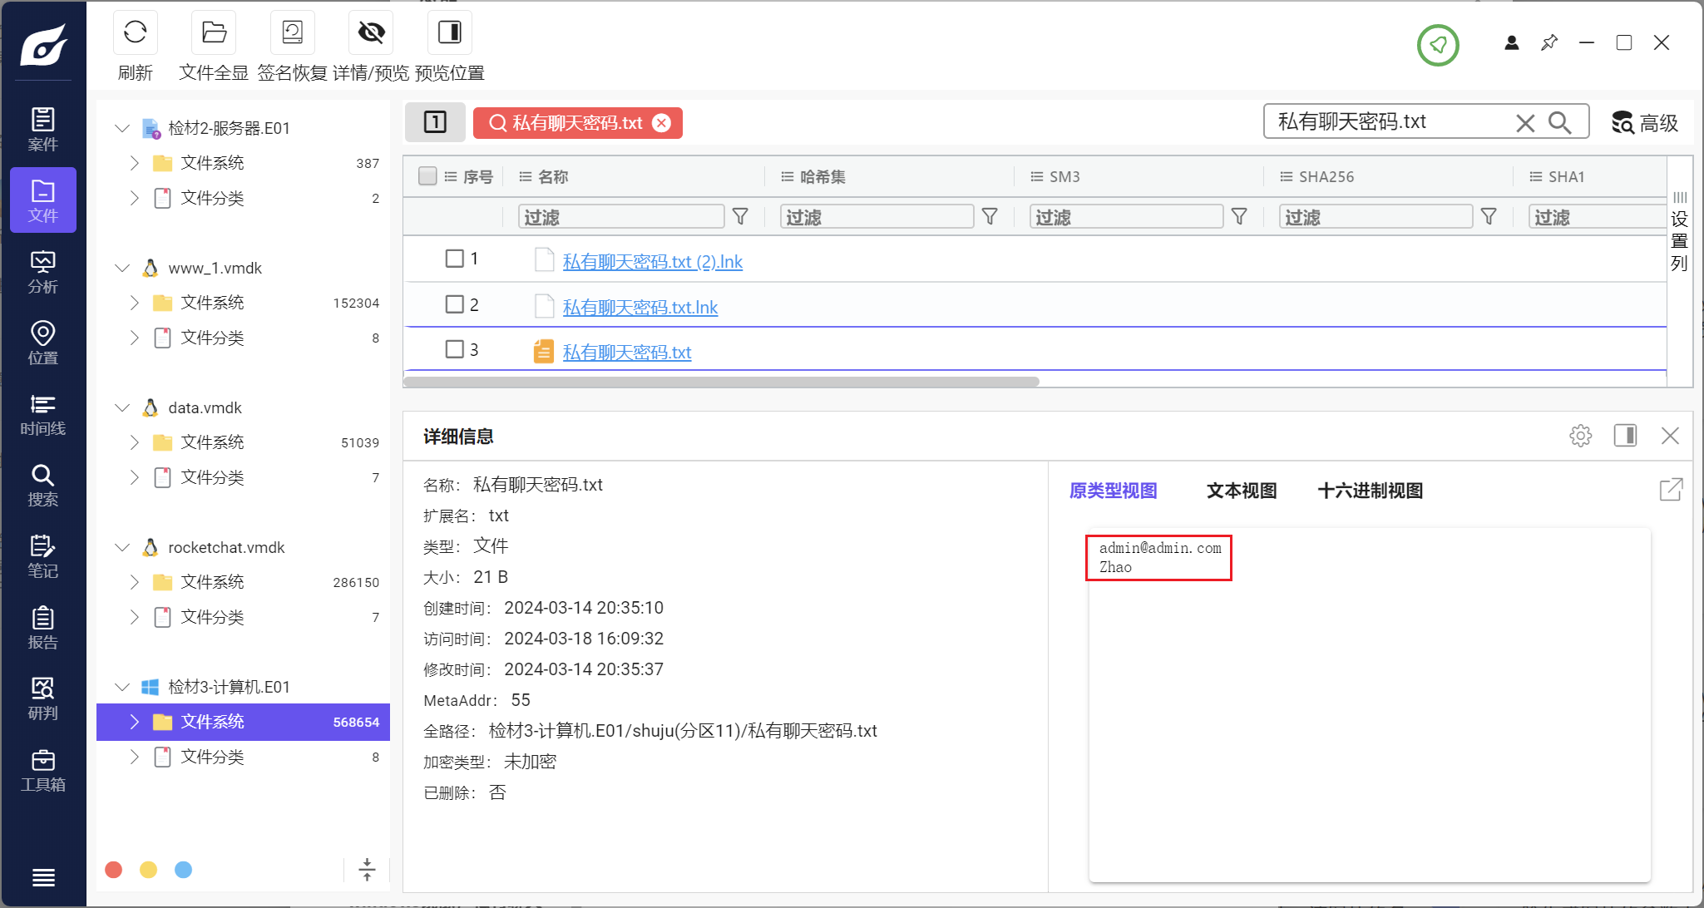Close the 详细信息 panel
Viewport: 1704px width, 908px height.
pos(1670,436)
